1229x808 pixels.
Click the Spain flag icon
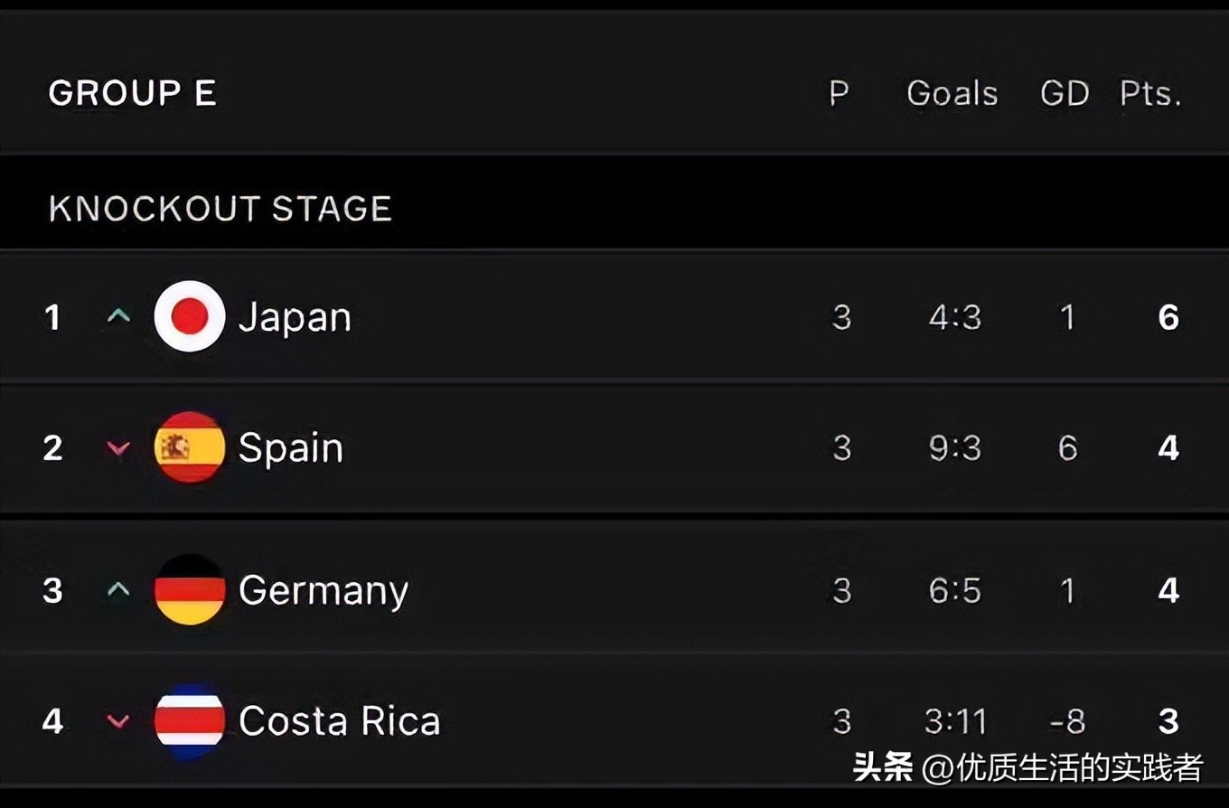tap(189, 447)
